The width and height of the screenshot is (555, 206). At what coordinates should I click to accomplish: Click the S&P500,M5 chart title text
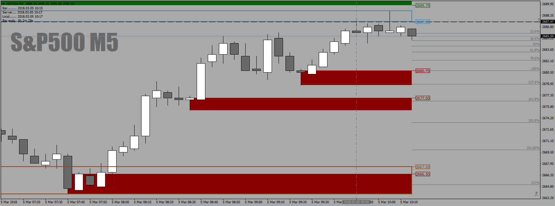[15, 3]
